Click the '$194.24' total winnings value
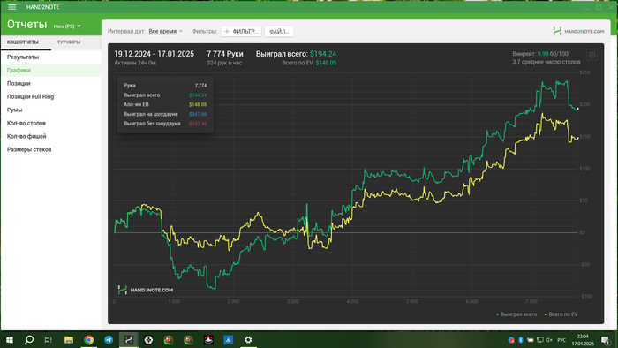This screenshot has width=618, height=348. [x=323, y=54]
